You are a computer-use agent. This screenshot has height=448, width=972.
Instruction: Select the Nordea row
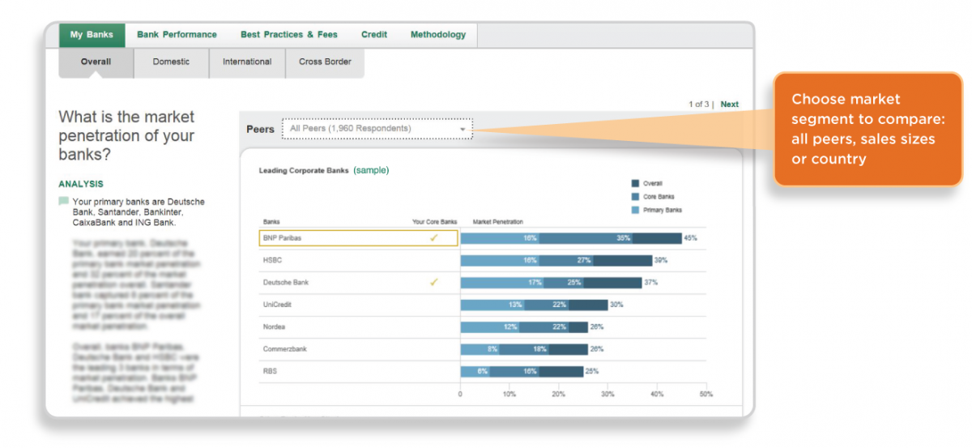tap(358, 327)
